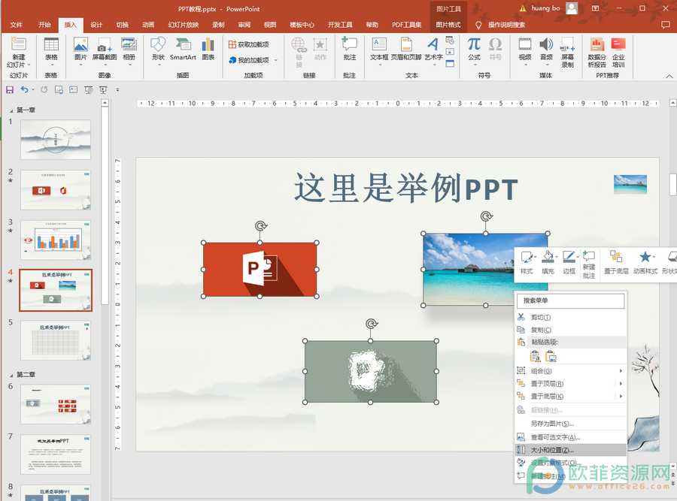Insert a 文本框 (Text Box)

click(379, 51)
